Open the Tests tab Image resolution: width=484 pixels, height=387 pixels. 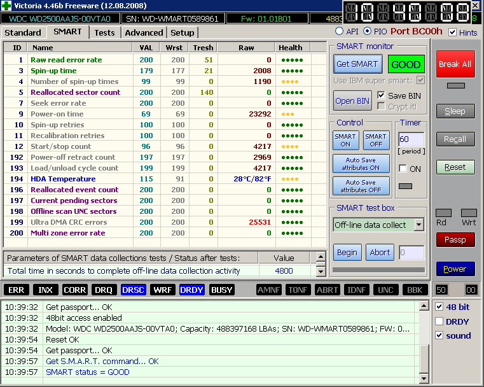105,32
